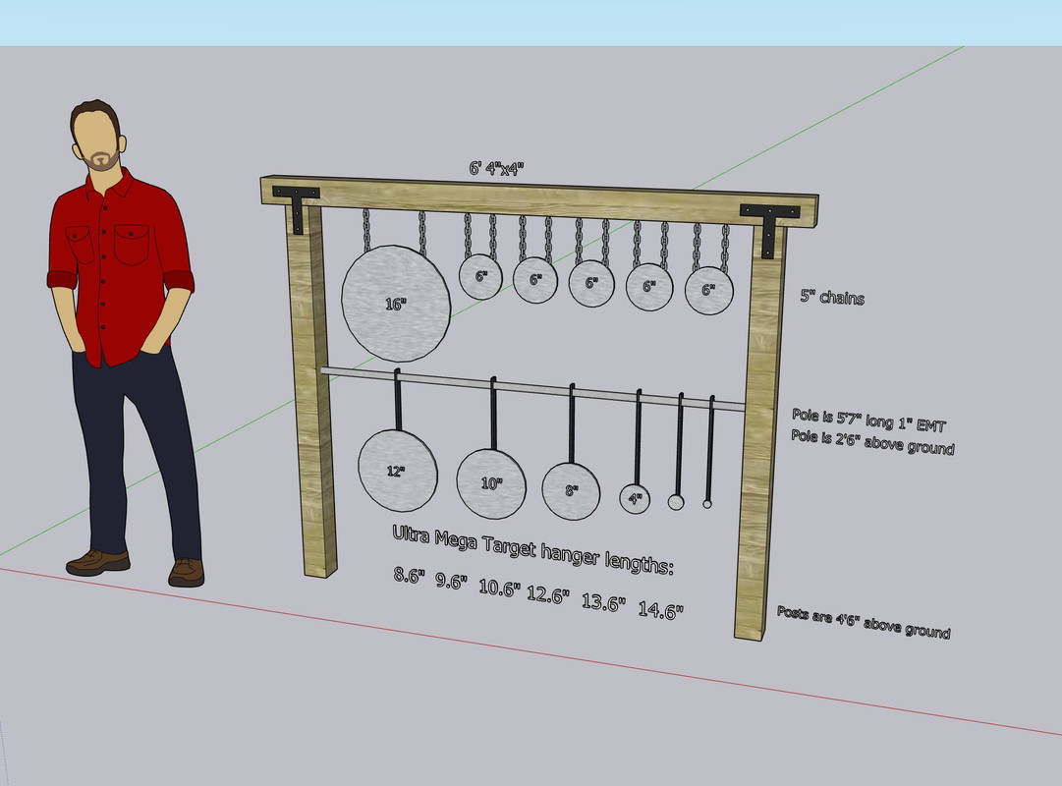Select the wooden post nearest the man
1062x786 pixels.
(x=310, y=390)
